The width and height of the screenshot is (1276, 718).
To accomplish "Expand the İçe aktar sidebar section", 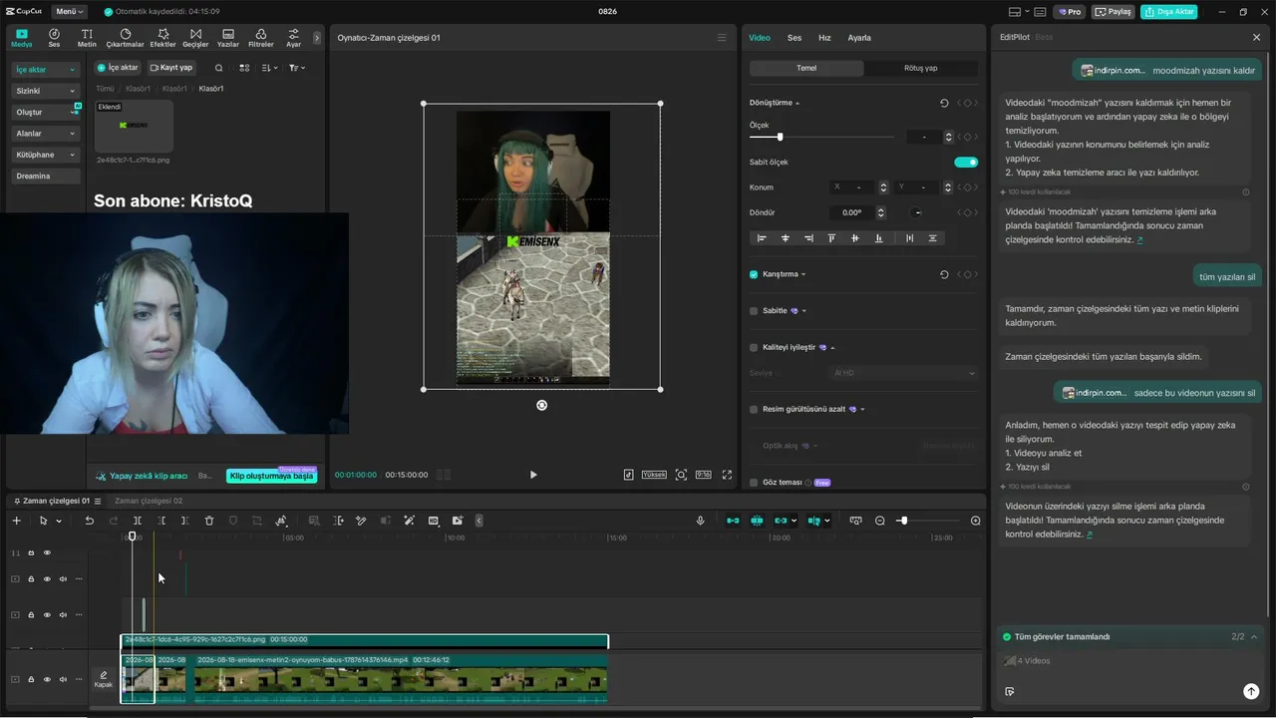I will [x=46, y=70].
